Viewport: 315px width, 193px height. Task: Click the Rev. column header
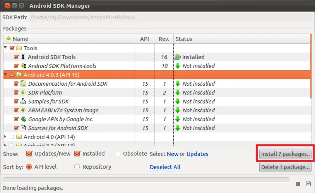pyautogui.click(x=164, y=39)
